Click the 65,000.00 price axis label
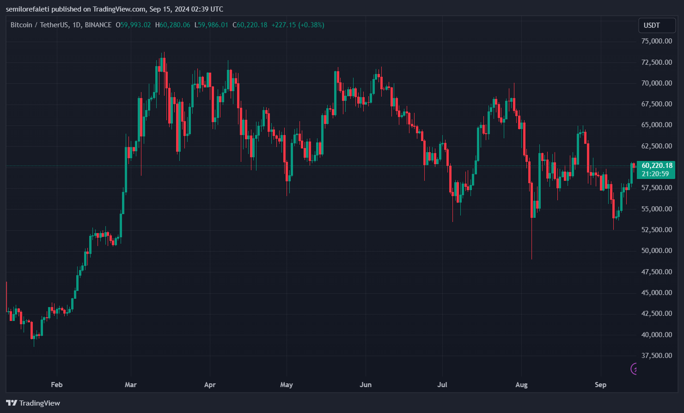The width and height of the screenshot is (684, 413). (657, 125)
